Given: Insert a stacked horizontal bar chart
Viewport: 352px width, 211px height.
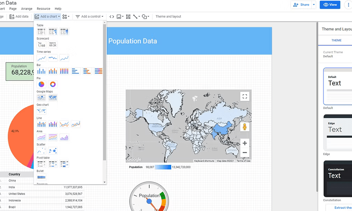Looking at the screenshot, I should pos(87,71).
